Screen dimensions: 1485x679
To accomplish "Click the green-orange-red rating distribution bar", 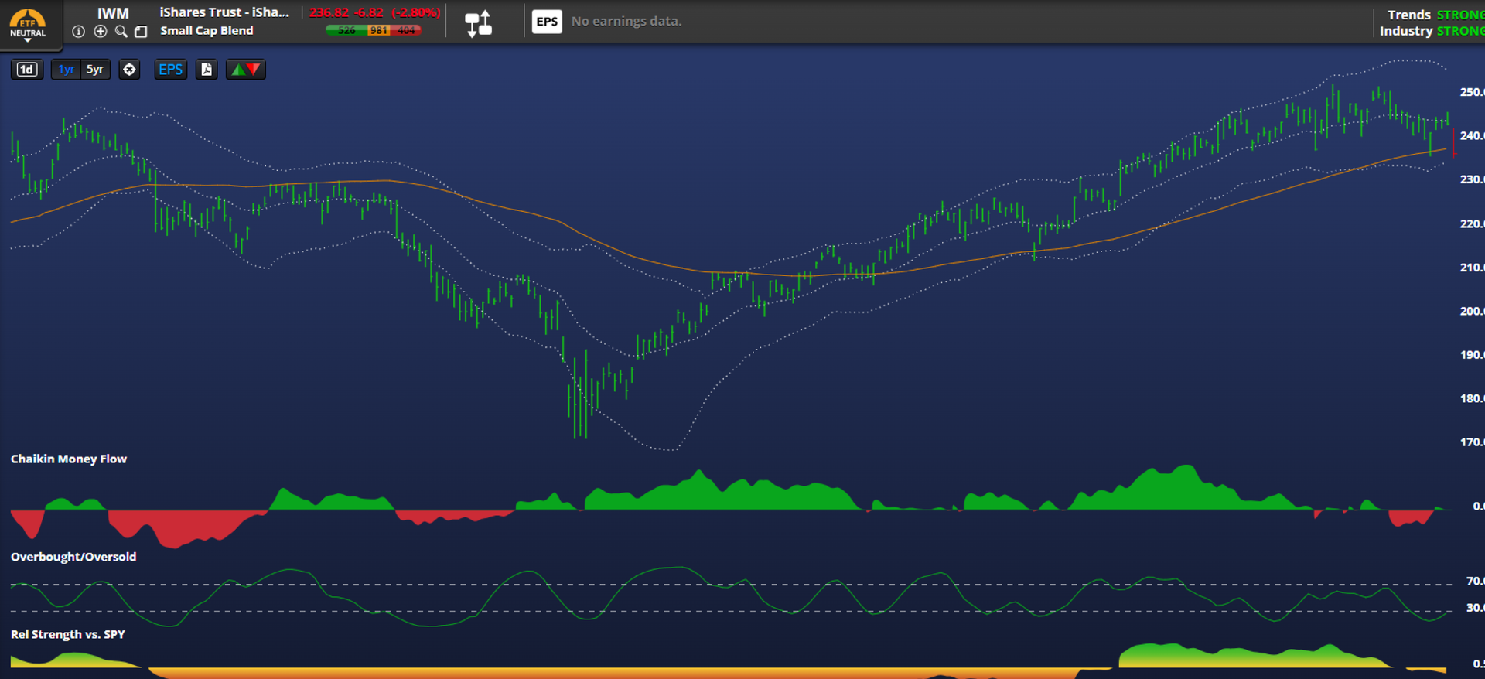I will (374, 30).
